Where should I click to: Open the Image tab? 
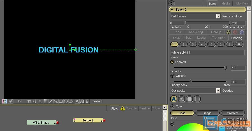click(x=176, y=38)
